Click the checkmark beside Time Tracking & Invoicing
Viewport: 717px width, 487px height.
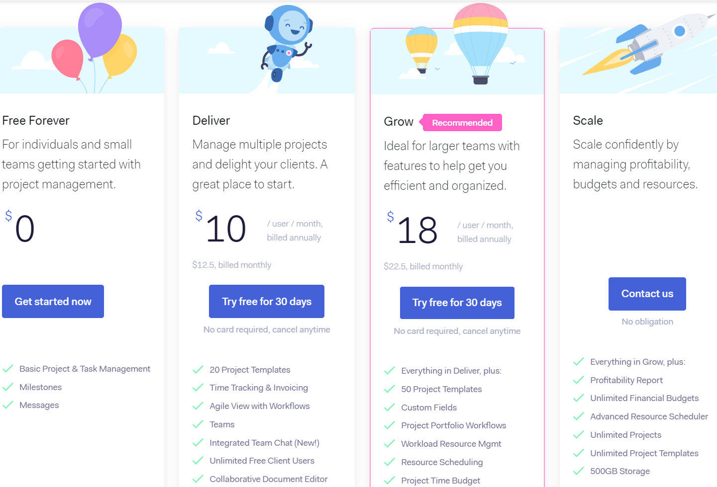198,387
